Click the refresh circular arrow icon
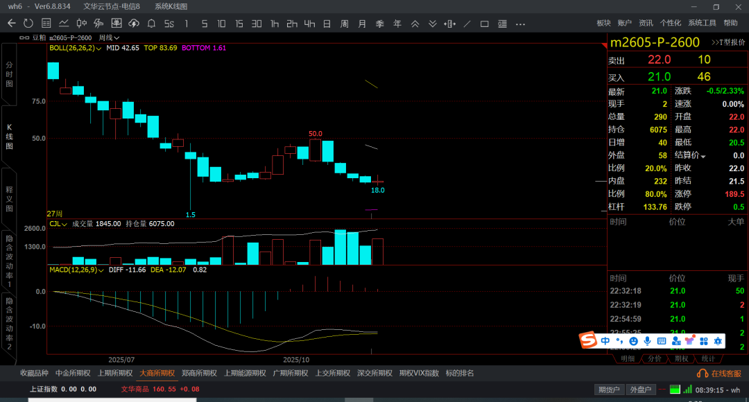 tap(28, 24)
